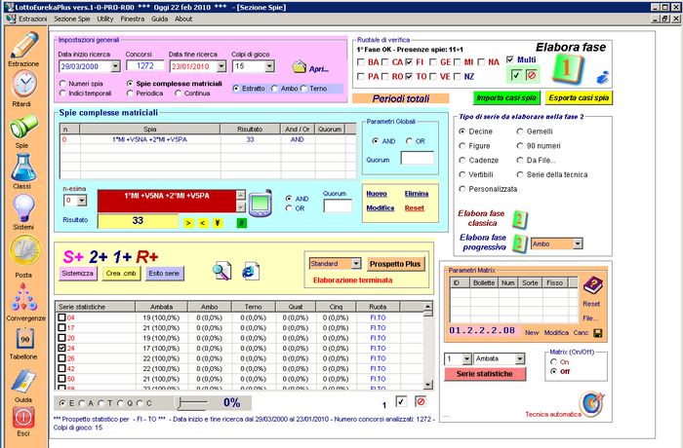Click the percentage slider handle
This screenshot has height=448, width=683.
[178, 403]
